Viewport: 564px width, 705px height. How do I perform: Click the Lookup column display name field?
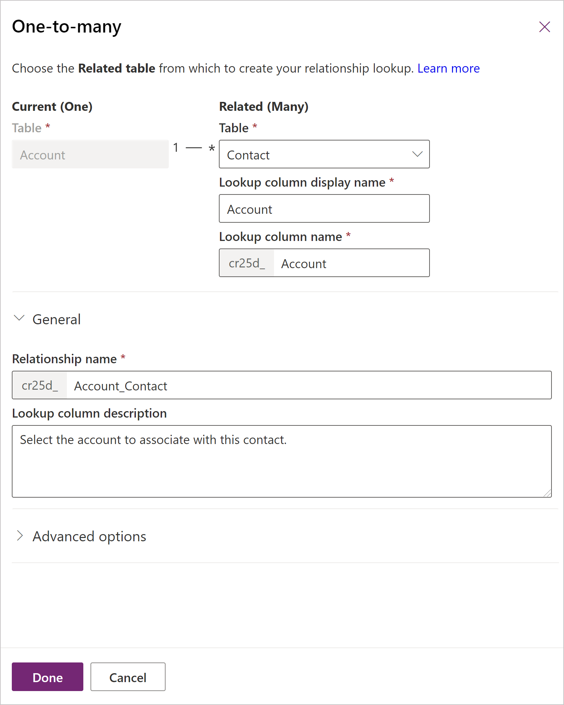(x=324, y=209)
